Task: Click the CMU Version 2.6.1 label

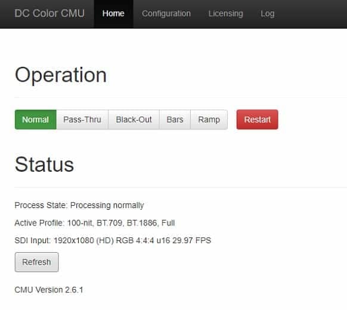Action: [x=49, y=290]
